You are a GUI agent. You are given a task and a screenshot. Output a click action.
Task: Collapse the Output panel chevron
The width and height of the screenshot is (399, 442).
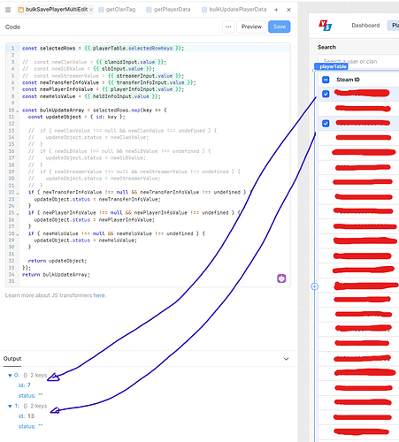[286, 359]
